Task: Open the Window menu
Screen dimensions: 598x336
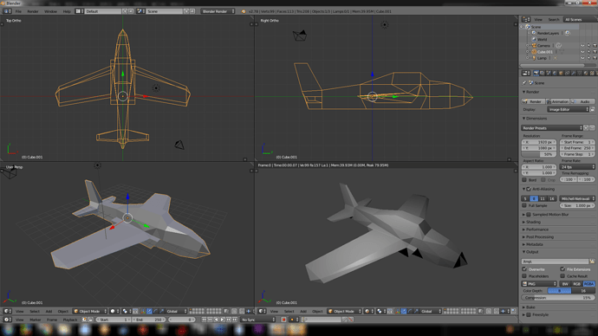Action: click(x=50, y=11)
